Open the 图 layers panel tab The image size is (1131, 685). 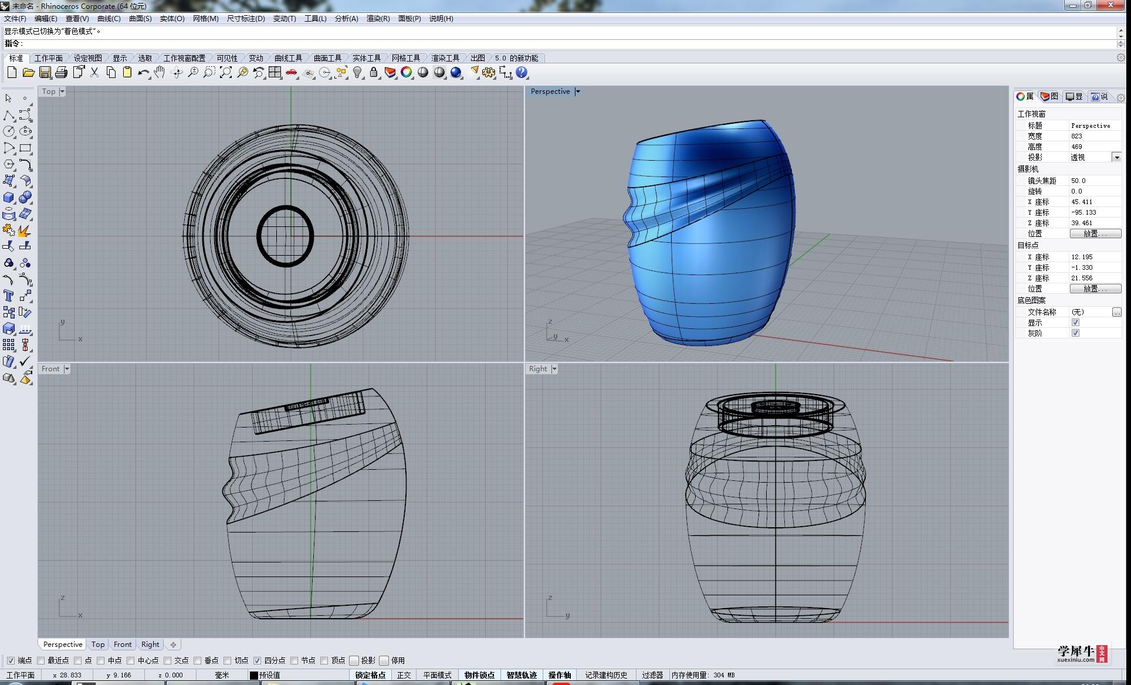[x=1049, y=97]
